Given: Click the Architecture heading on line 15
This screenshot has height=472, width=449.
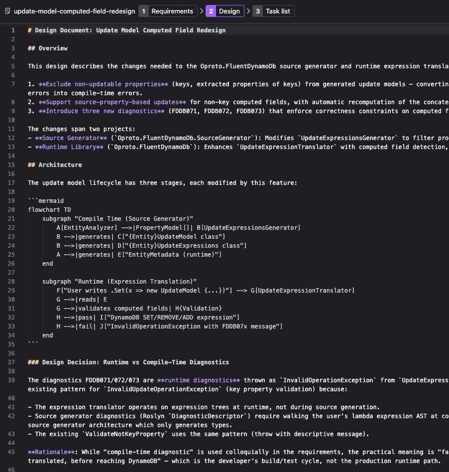Looking at the screenshot, I should pos(55,164).
